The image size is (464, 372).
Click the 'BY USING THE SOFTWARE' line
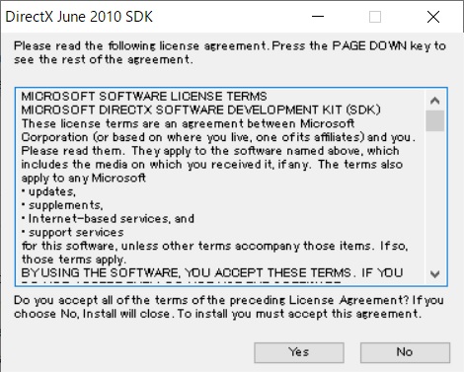click(x=212, y=273)
